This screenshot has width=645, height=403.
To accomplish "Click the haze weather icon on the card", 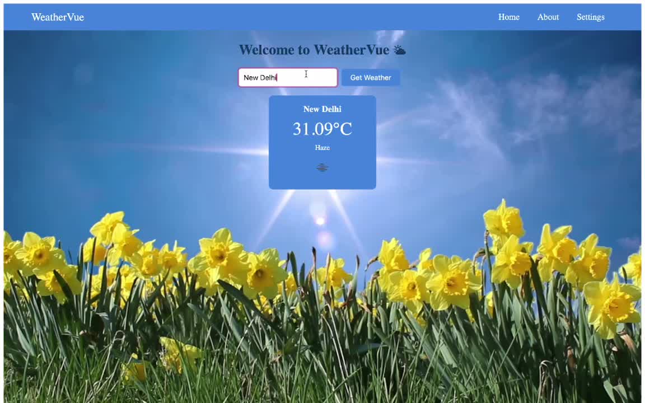I will click(322, 167).
